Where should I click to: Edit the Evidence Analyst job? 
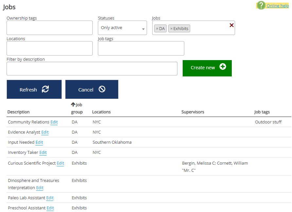click(45, 132)
